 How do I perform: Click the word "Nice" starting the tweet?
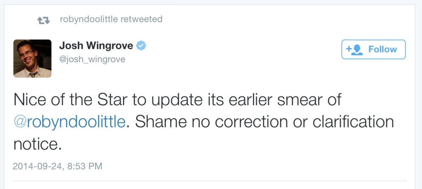pyautogui.click(x=30, y=100)
